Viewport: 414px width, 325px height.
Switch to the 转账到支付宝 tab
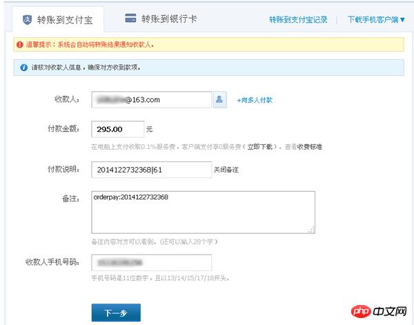pyautogui.click(x=58, y=20)
